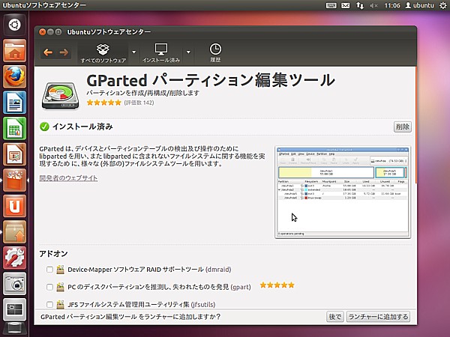Enable the gpart add-on checkbox

pyautogui.click(x=49, y=287)
